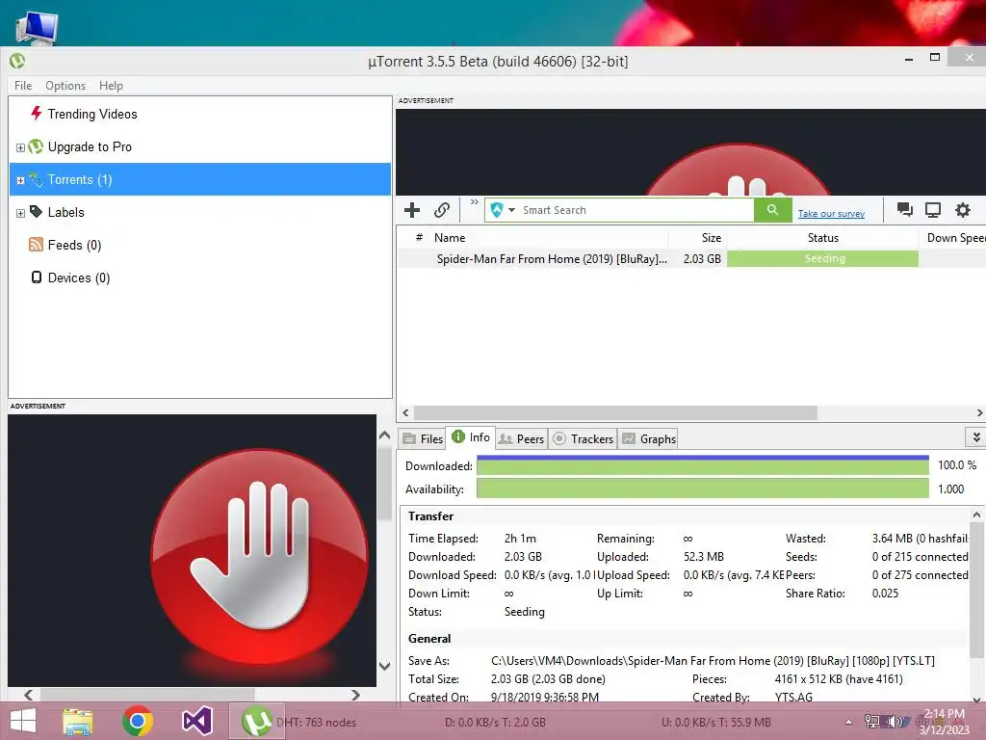The image size is (986, 740).
Task: Switch to the Info tab
Action: click(x=470, y=437)
